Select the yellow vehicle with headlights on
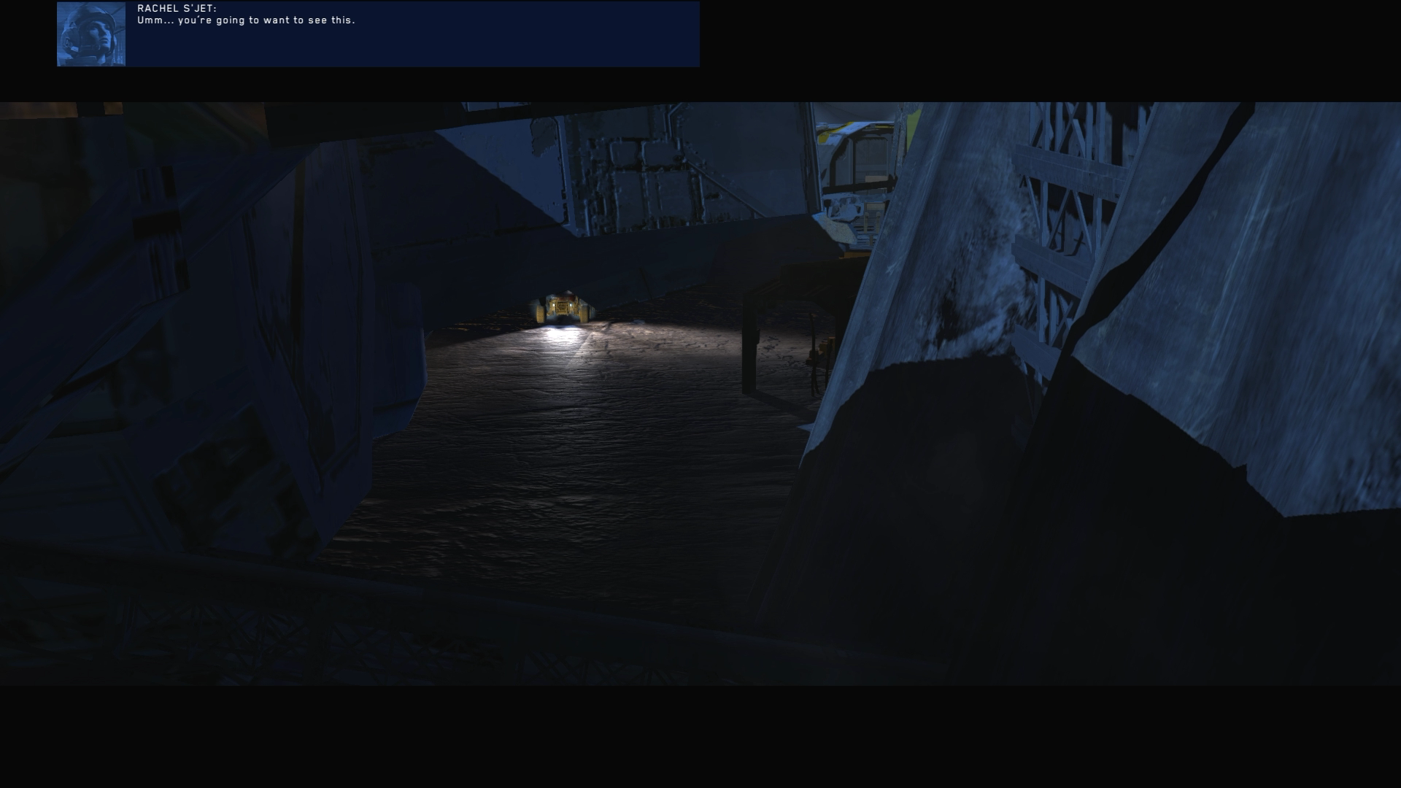The height and width of the screenshot is (788, 1401). click(563, 307)
